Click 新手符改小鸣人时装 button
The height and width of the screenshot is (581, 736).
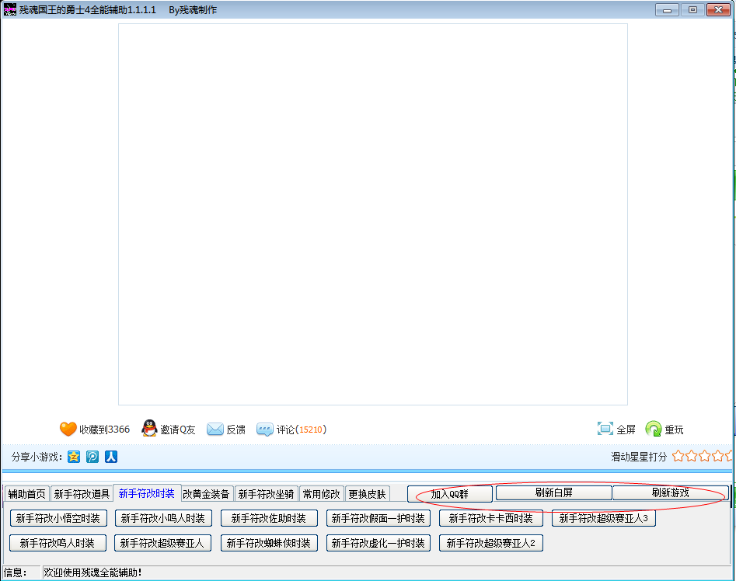[163, 518]
